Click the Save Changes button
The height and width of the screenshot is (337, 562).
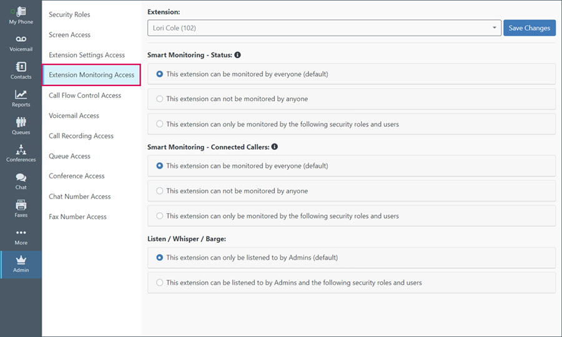[530, 28]
